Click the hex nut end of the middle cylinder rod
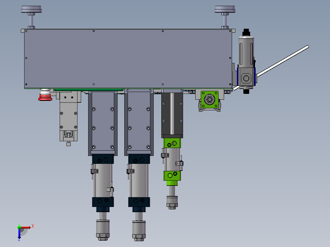330x247 pixels. [139, 237]
